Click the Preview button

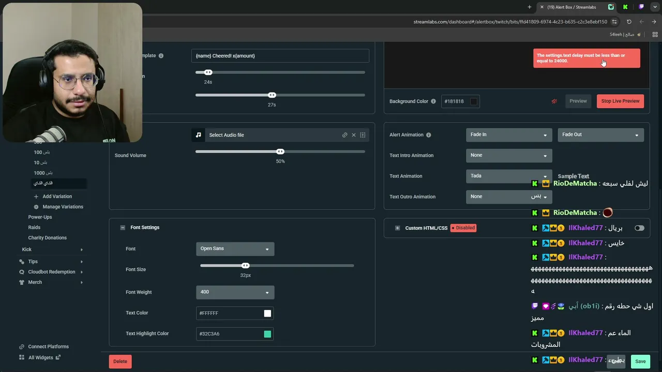click(578, 101)
